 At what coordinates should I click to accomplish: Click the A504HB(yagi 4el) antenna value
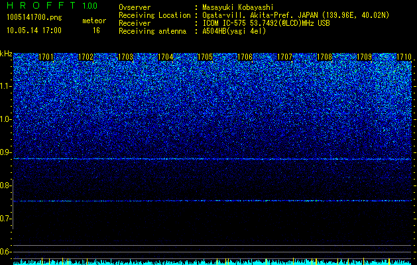click(x=234, y=31)
